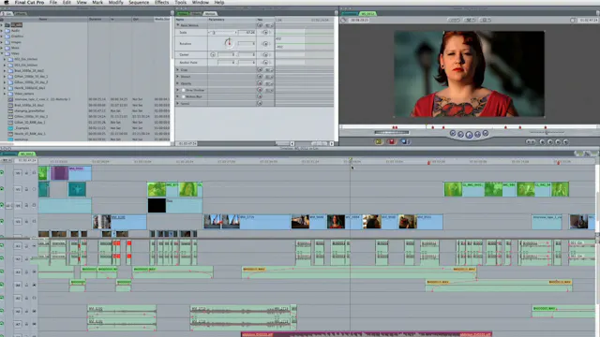Reset Crop parameters with its red X

pos(260,70)
